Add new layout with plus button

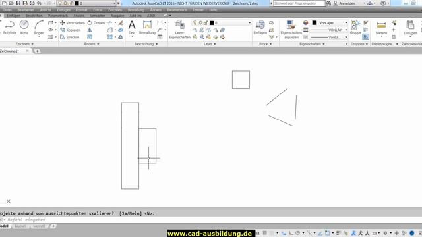click(53, 226)
